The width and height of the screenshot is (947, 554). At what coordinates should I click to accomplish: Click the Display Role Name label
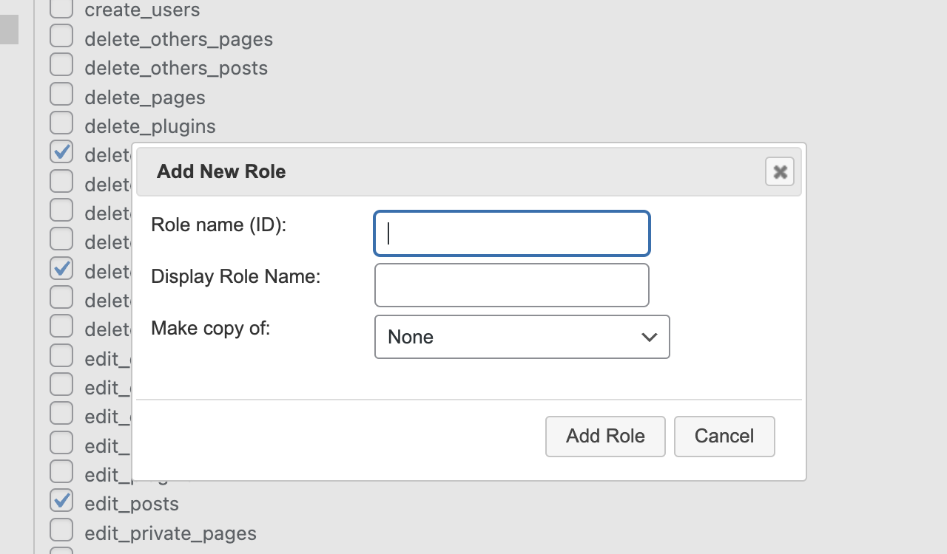tap(235, 276)
